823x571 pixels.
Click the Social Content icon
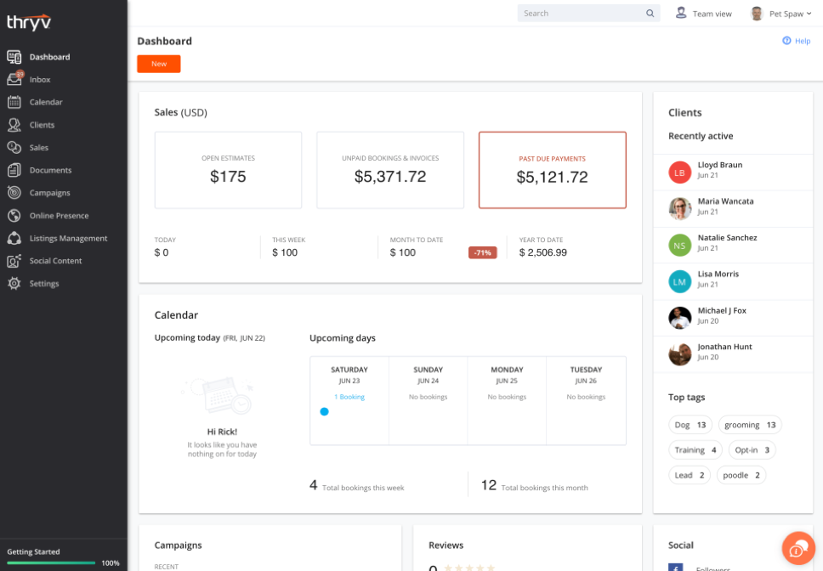click(14, 261)
